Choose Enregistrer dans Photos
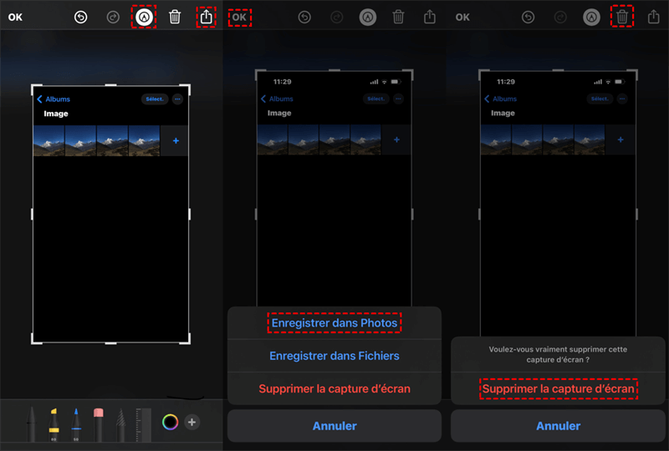This screenshot has width=669, height=451. (x=334, y=323)
